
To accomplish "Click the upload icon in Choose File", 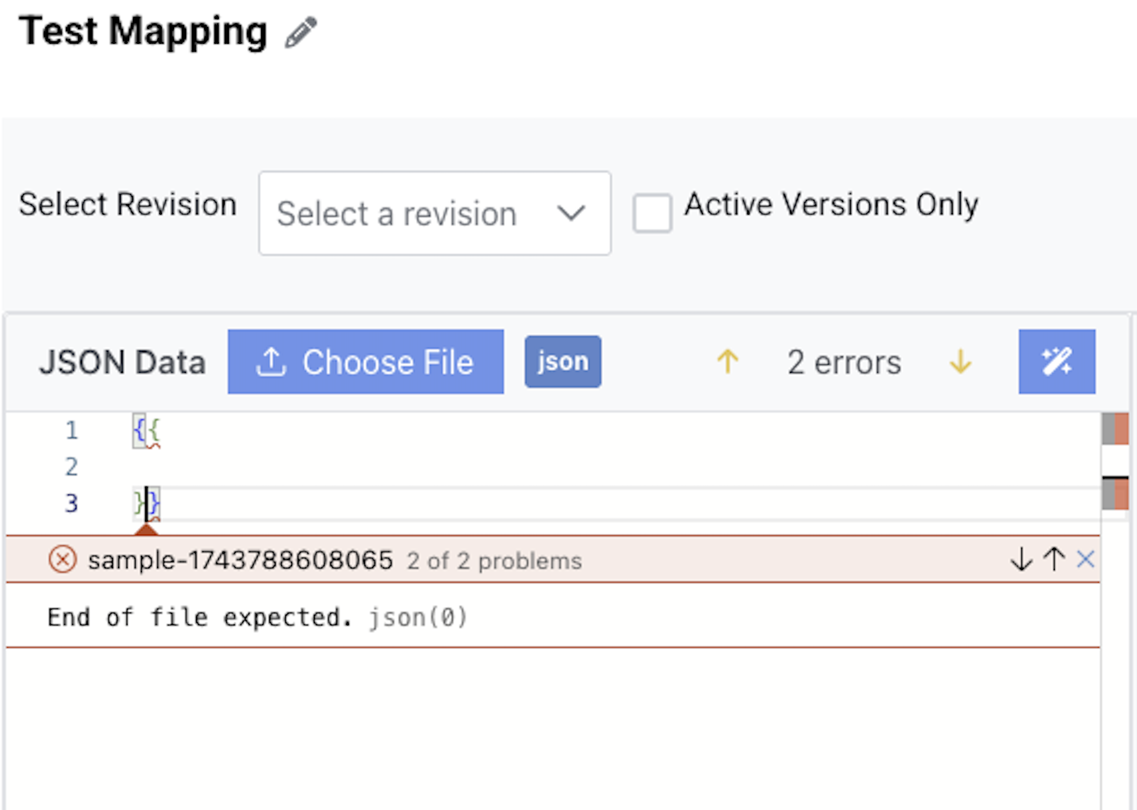I will [271, 362].
